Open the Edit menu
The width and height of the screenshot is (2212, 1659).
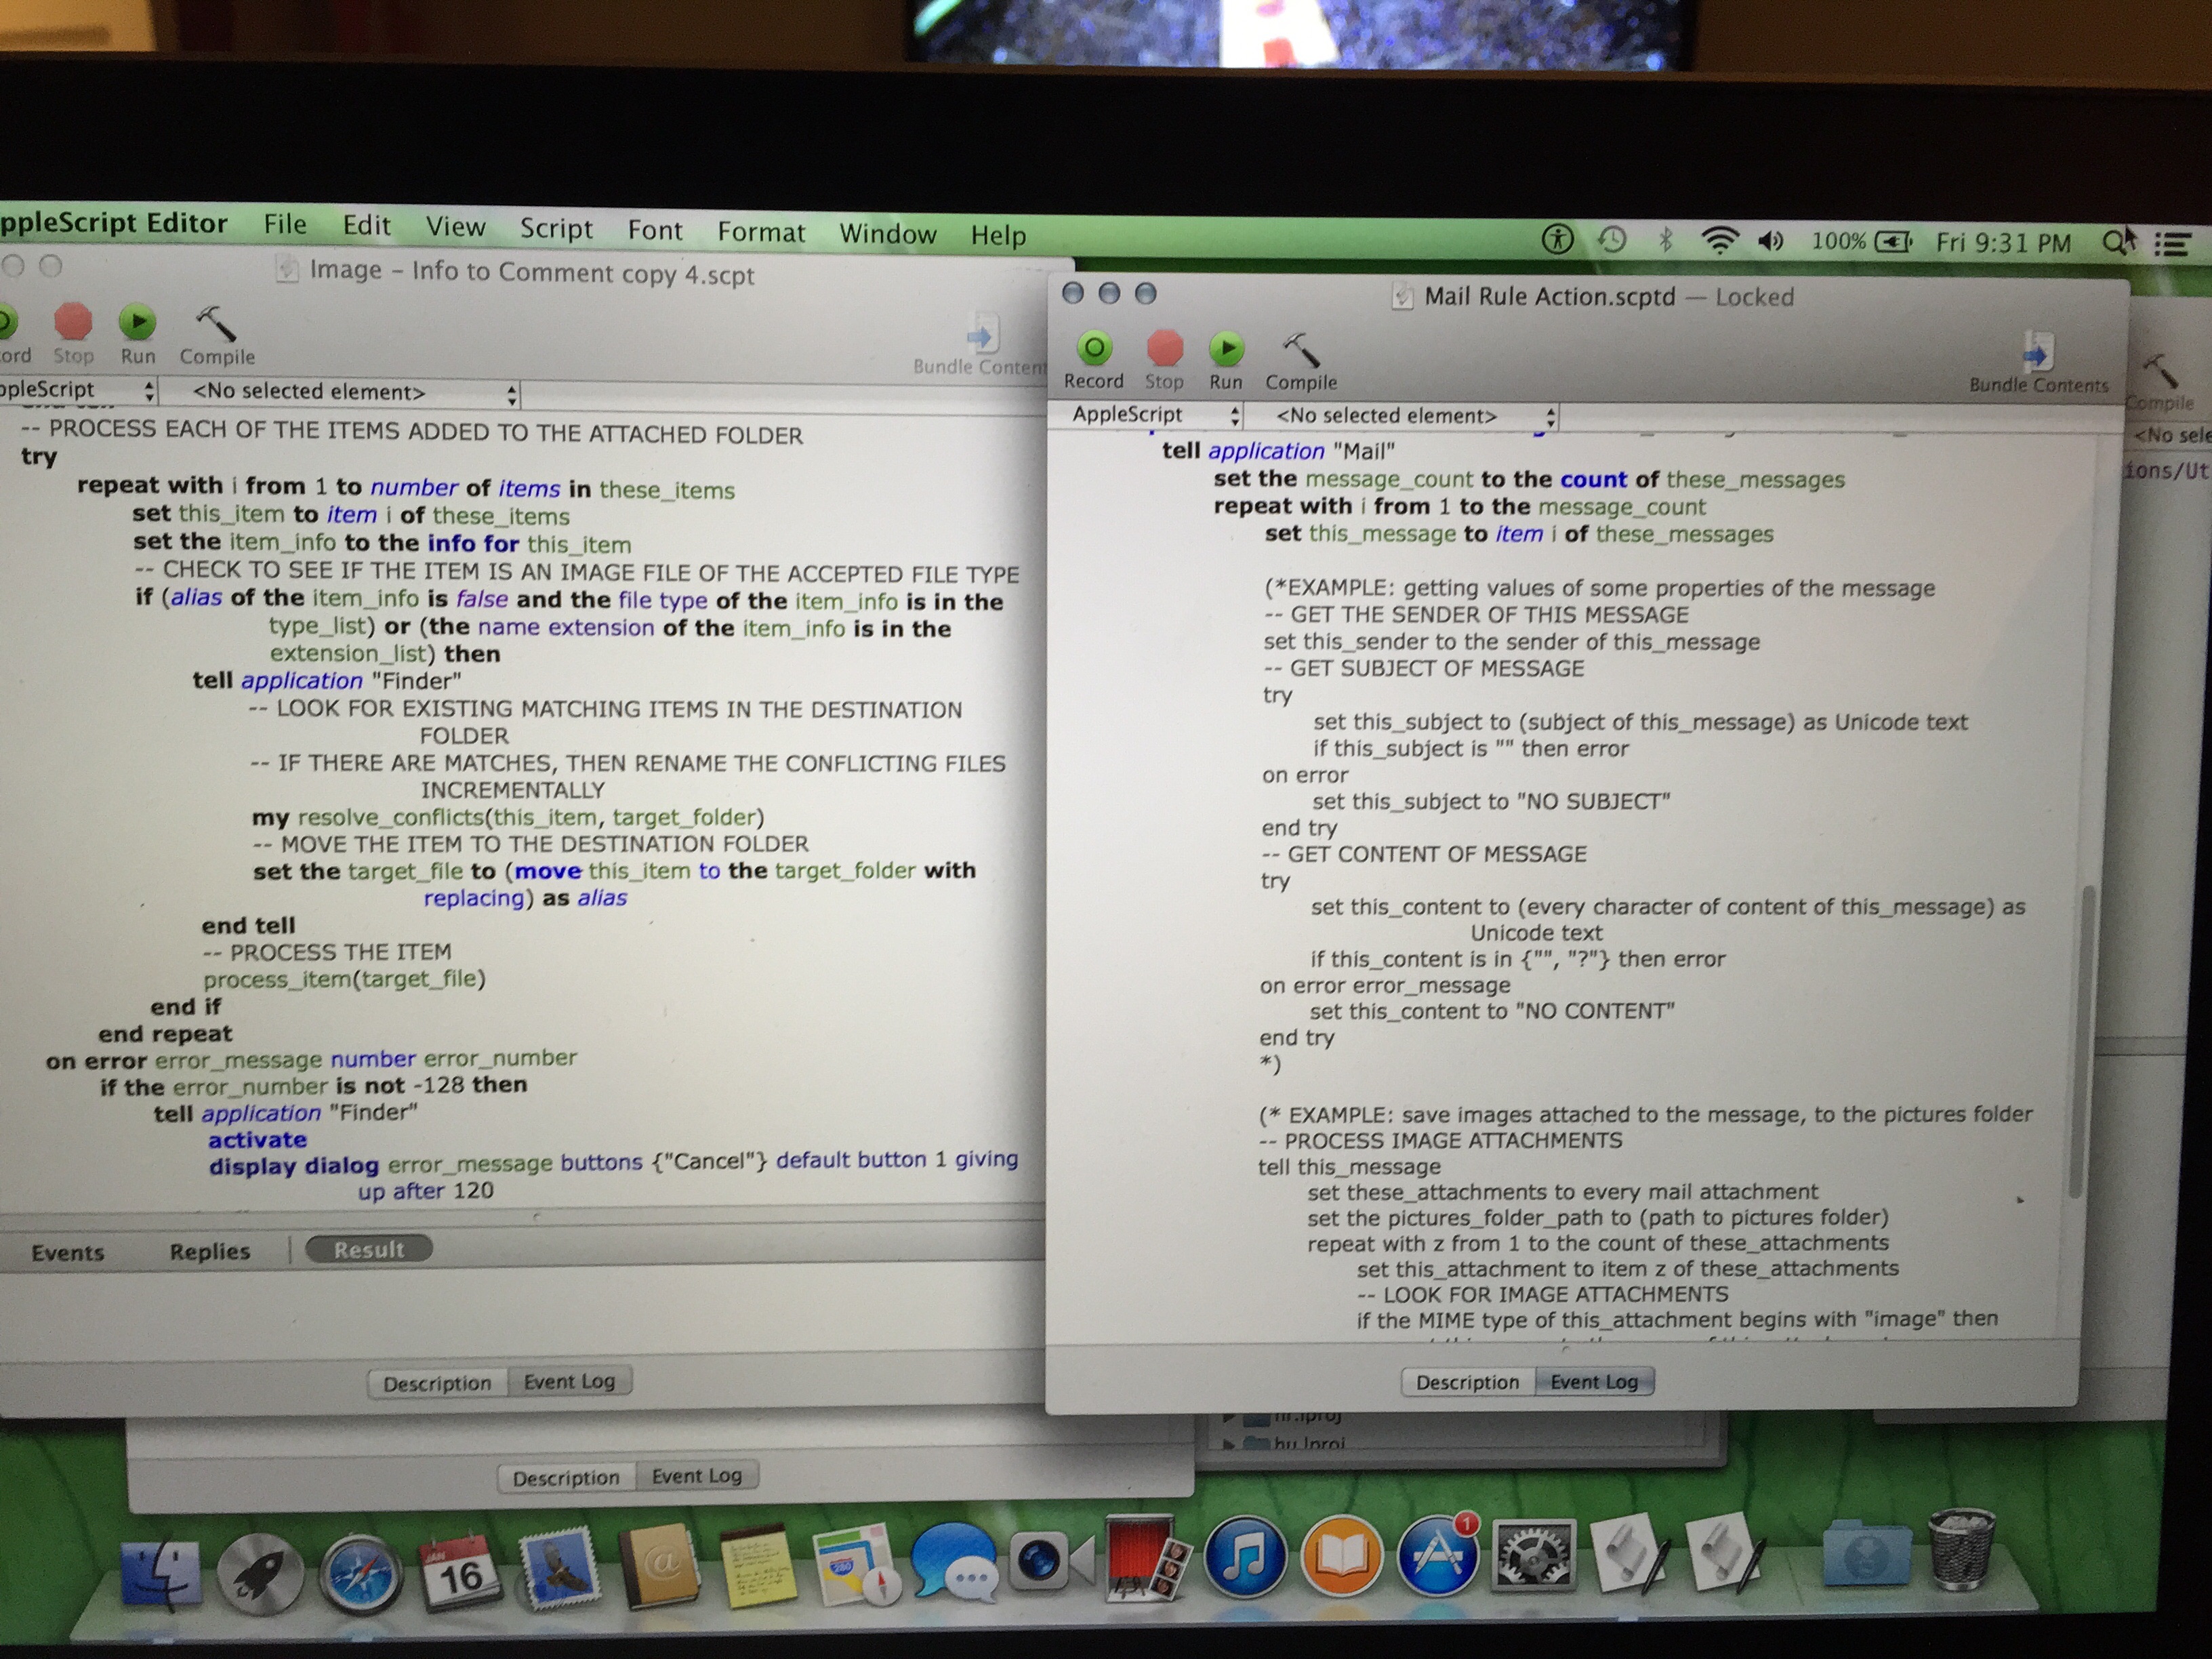click(366, 225)
